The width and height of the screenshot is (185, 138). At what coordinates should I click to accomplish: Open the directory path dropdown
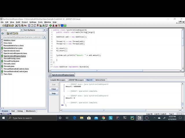45,37
